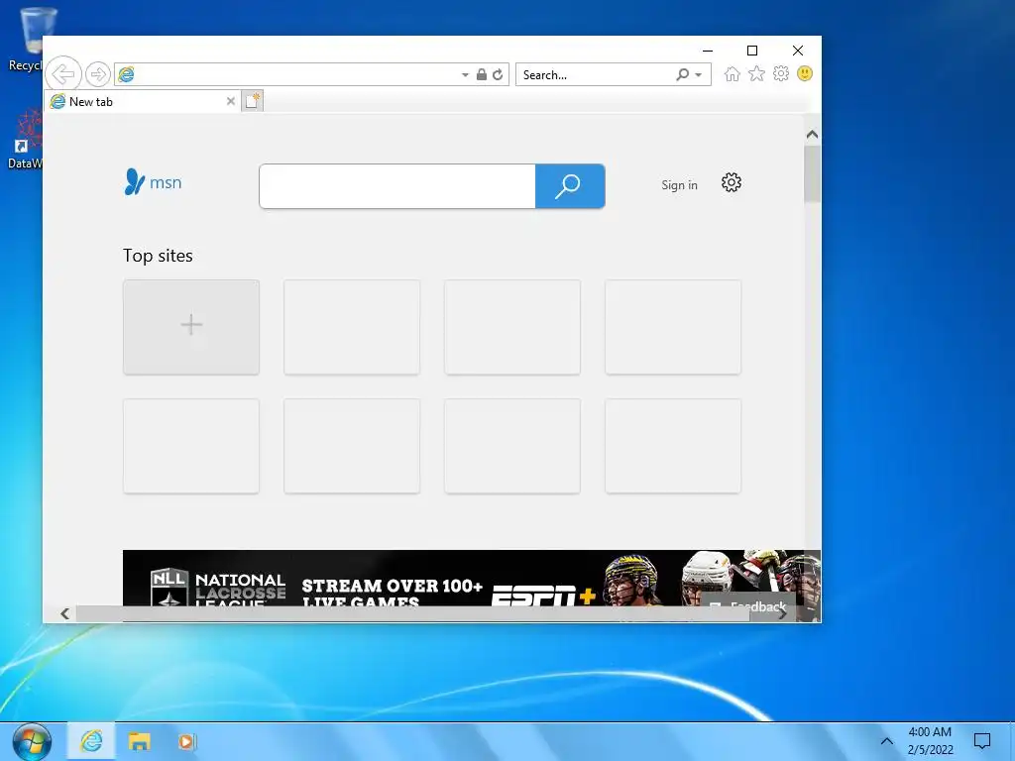
Task: Expand the search provider dropdown arrow
Action: (699, 75)
